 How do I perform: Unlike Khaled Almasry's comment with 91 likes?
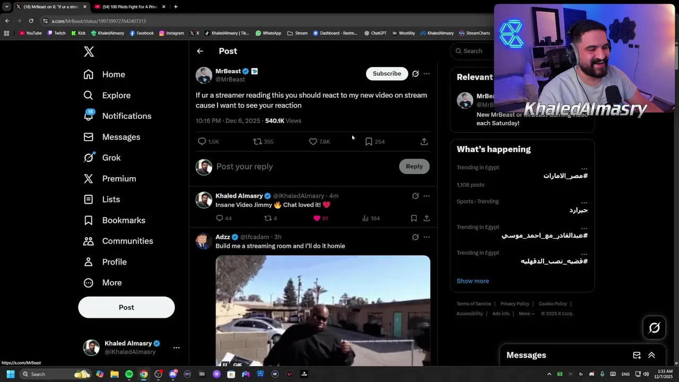[317, 218]
